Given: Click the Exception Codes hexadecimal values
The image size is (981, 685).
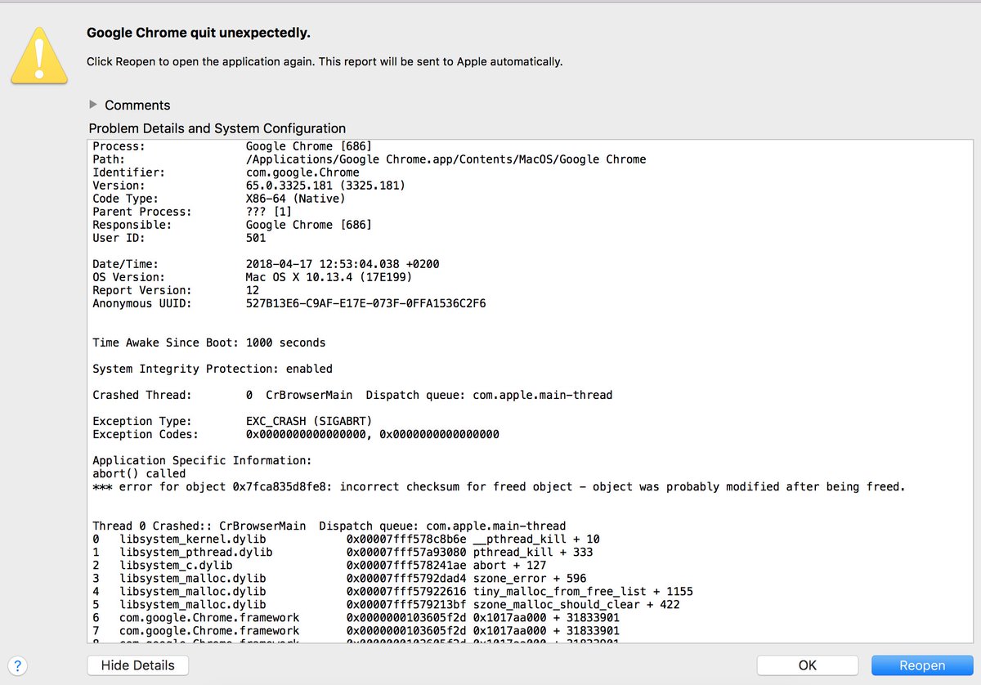Looking at the screenshot, I should click(372, 434).
